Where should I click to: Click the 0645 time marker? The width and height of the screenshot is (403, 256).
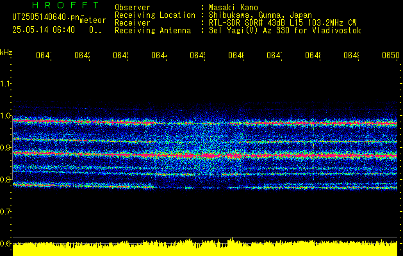pos(197,55)
